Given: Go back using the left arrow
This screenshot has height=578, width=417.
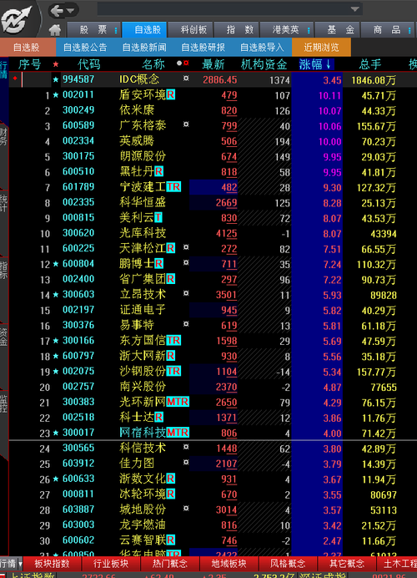Looking at the screenshot, I should click(57, 11).
